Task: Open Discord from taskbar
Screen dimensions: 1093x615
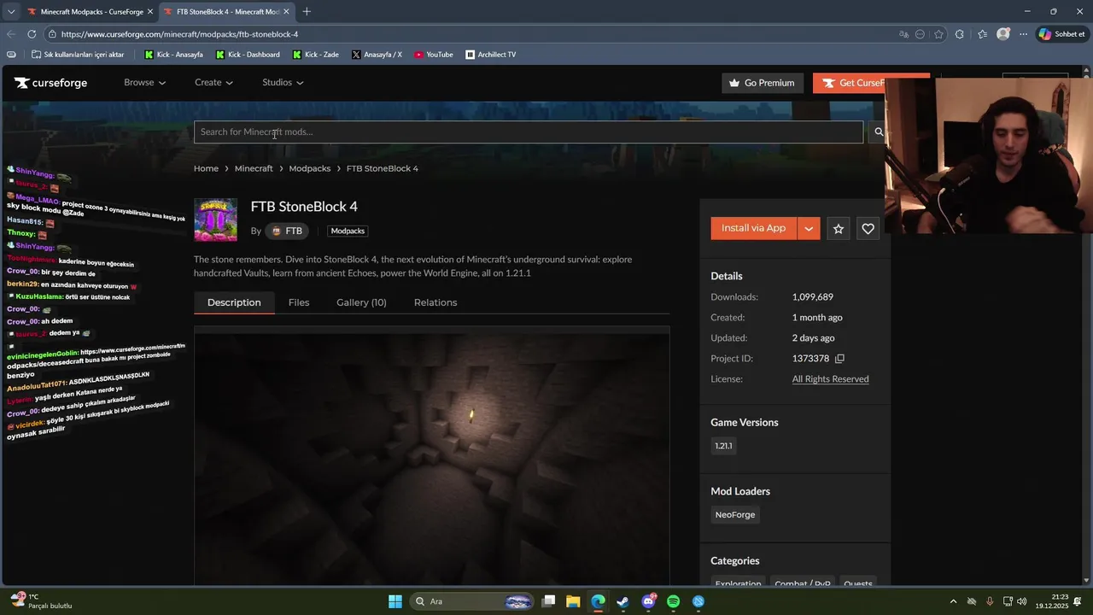Action: (648, 601)
